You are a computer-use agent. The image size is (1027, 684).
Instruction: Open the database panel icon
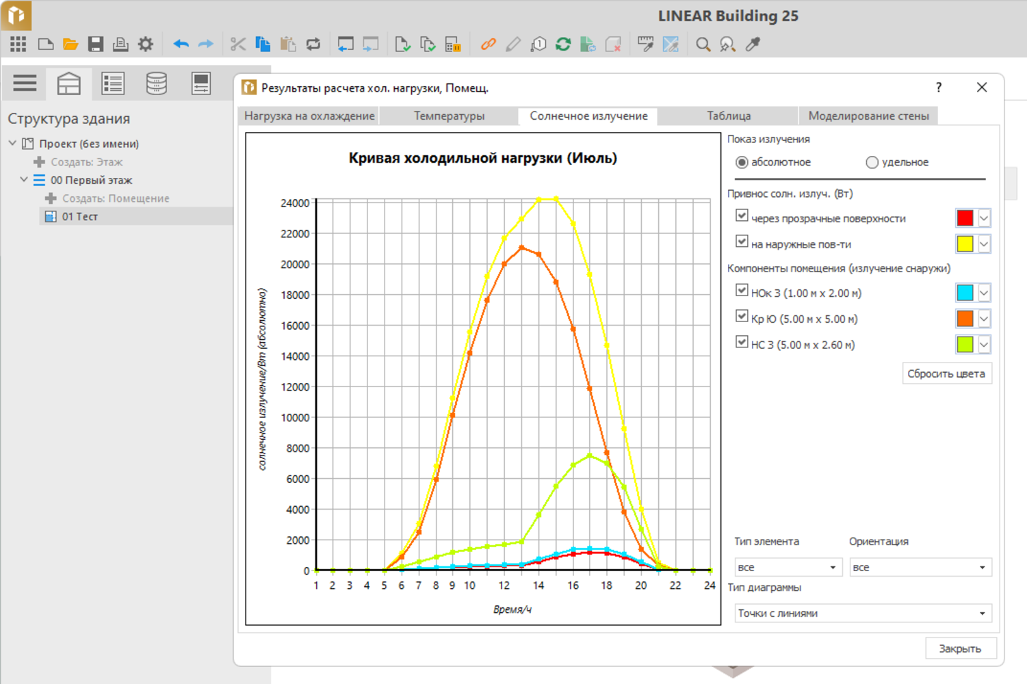pyautogui.click(x=157, y=83)
